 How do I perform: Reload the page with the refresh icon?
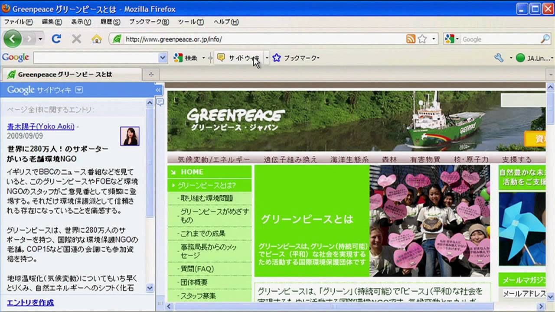[x=56, y=39]
